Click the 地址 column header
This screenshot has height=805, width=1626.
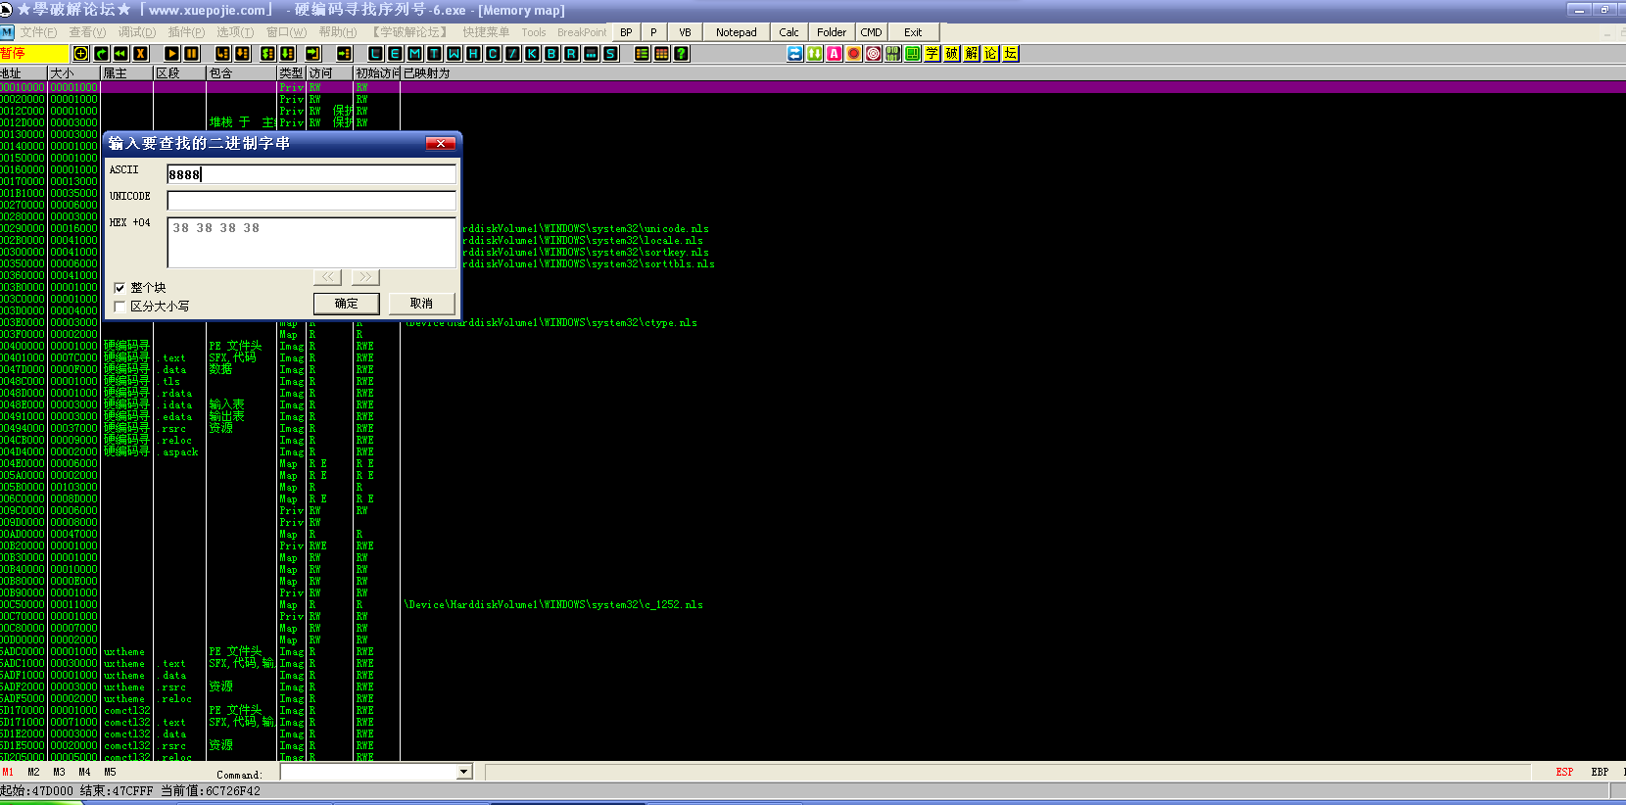[x=24, y=73]
